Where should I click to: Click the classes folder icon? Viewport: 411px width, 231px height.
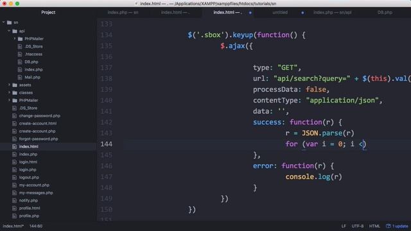(15, 92)
